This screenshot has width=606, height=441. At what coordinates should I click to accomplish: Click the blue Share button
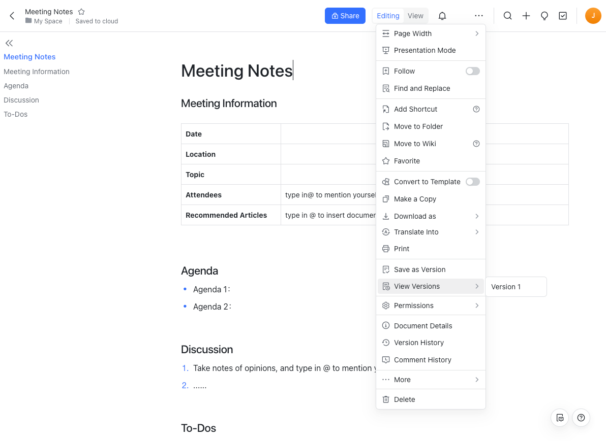(x=345, y=16)
